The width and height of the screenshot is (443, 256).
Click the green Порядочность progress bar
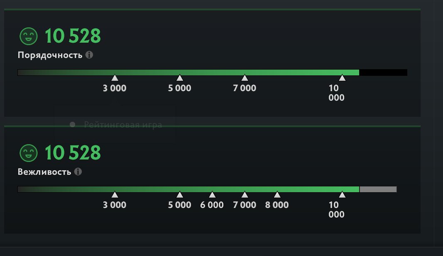coord(187,72)
